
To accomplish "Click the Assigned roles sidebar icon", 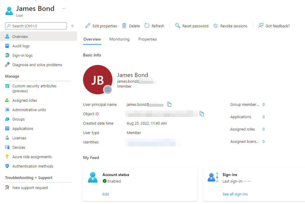I will click(x=7, y=100).
